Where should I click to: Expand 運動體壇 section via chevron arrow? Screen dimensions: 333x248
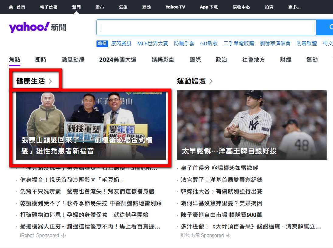211,81
